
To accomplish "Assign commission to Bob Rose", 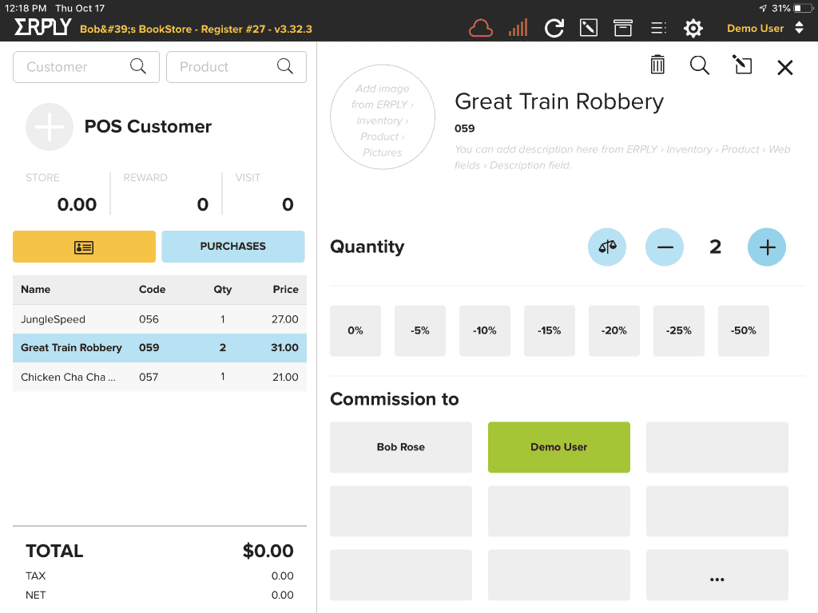I will click(400, 447).
